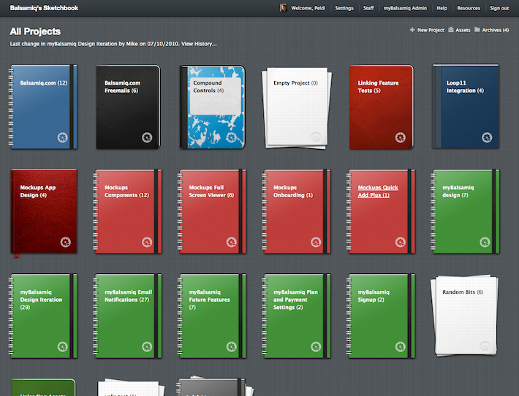Open settings gear on Balsamiq.com (12) notebook
Screen dimensions: 519x396
coord(63,137)
